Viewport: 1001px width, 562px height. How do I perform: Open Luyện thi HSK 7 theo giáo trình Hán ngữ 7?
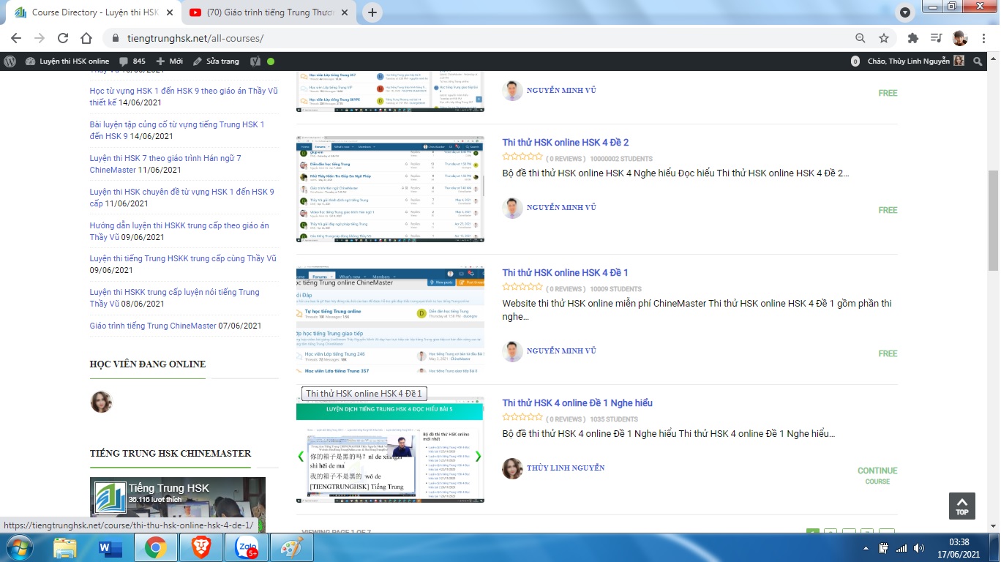point(165,164)
